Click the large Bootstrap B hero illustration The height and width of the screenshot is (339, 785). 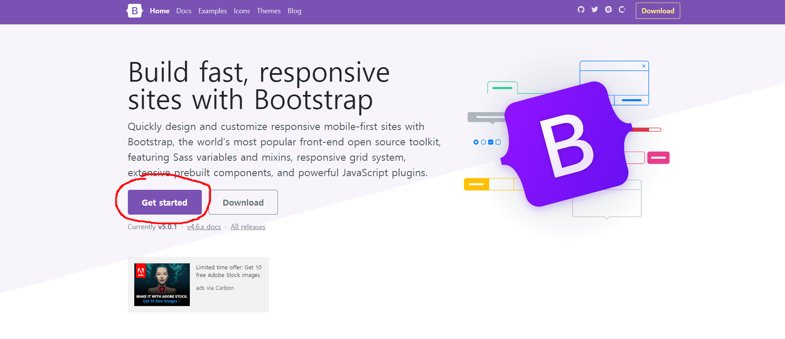[x=567, y=144]
